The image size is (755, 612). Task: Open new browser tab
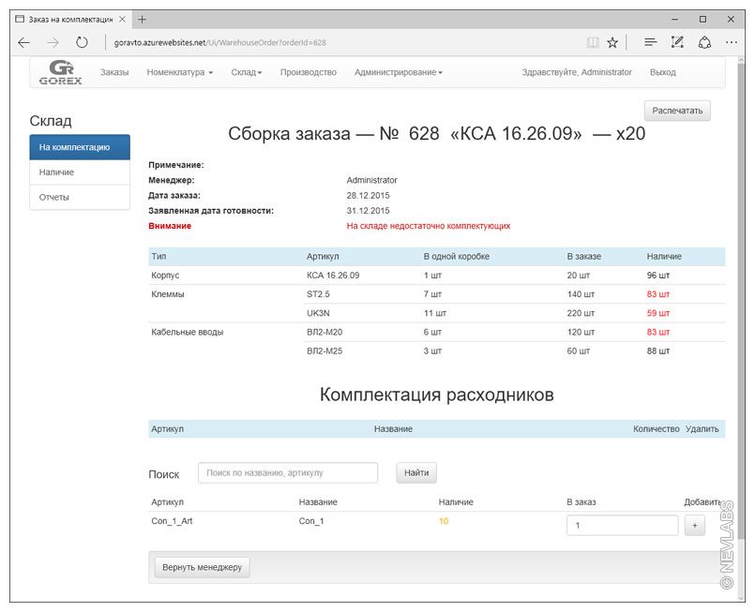coord(142,19)
